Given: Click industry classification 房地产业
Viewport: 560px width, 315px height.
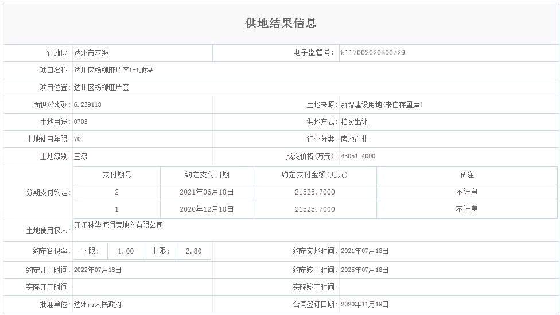Looking at the screenshot, I should 354,139.
